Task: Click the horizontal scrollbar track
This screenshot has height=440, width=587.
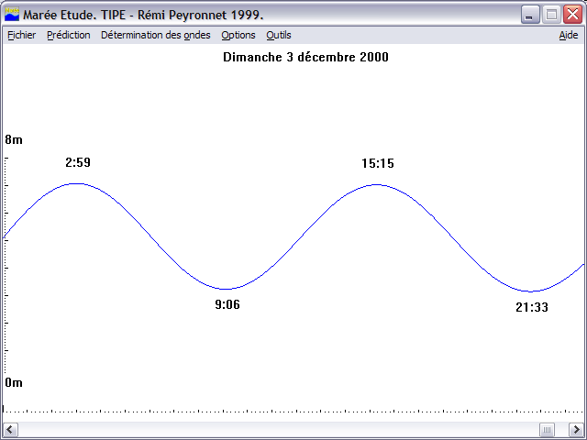Action: pyautogui.click(x=279, y=429)
